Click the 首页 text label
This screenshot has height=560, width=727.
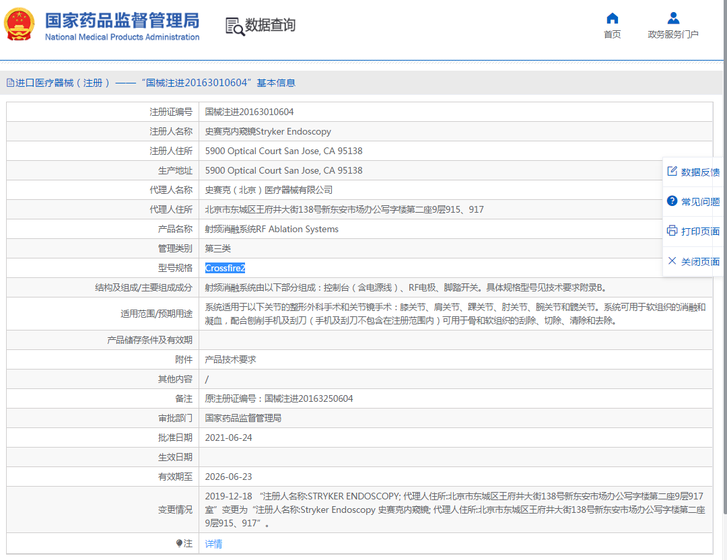(x=612, y=34)
